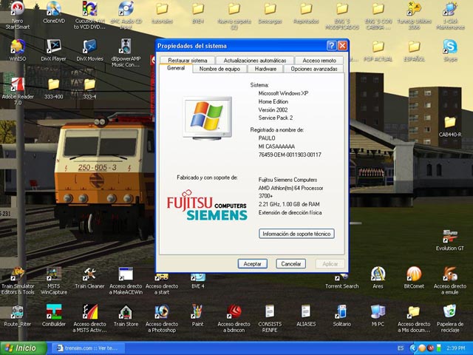The height and width of the screenshot is (355, 473).
Task: Launch the BitComet desktop shortcut
Action: pos(414,274)
